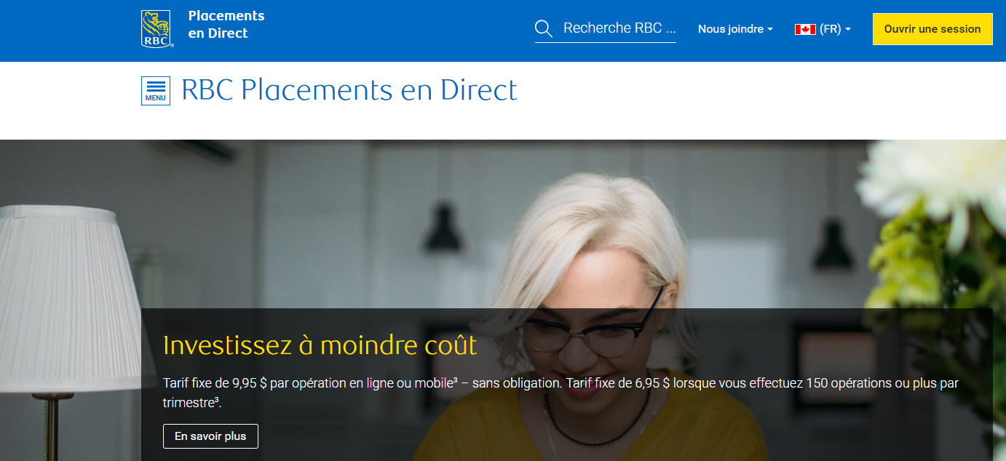The image size is (1006, 461).
Task: Click the RBC shield logo
Action: pyautogui.click(x=157, y=29)
